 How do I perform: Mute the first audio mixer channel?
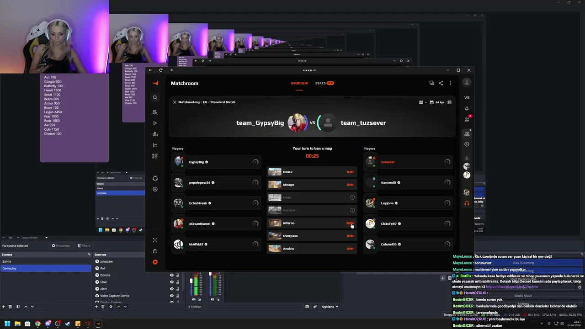(x=193, y=299)
